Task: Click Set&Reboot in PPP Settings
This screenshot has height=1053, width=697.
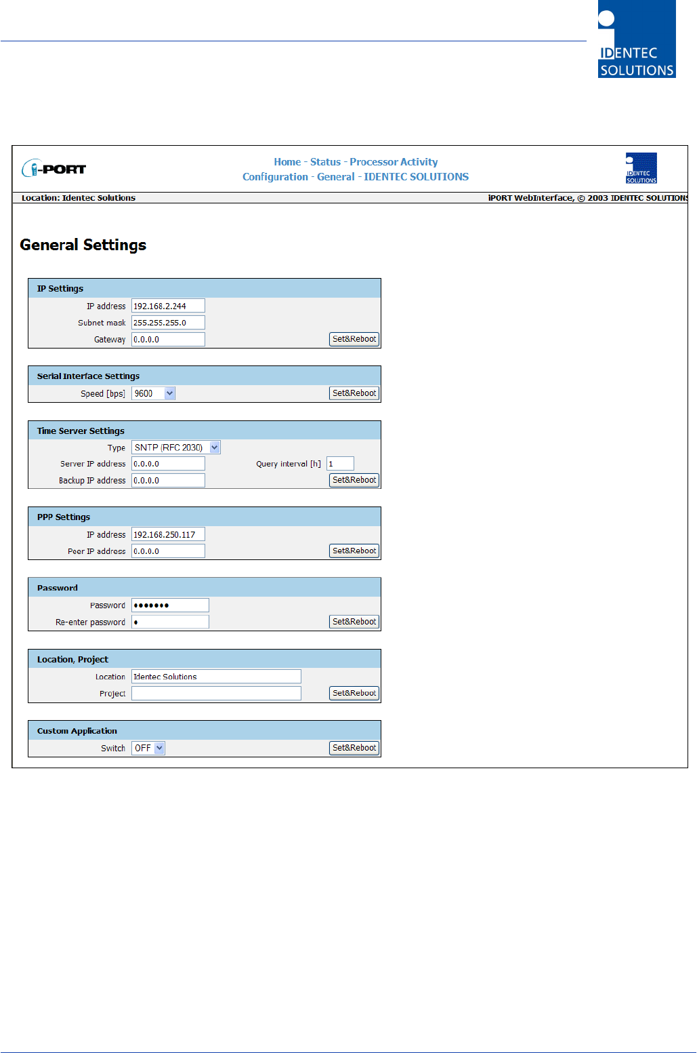Action: (x=354, y=551)
